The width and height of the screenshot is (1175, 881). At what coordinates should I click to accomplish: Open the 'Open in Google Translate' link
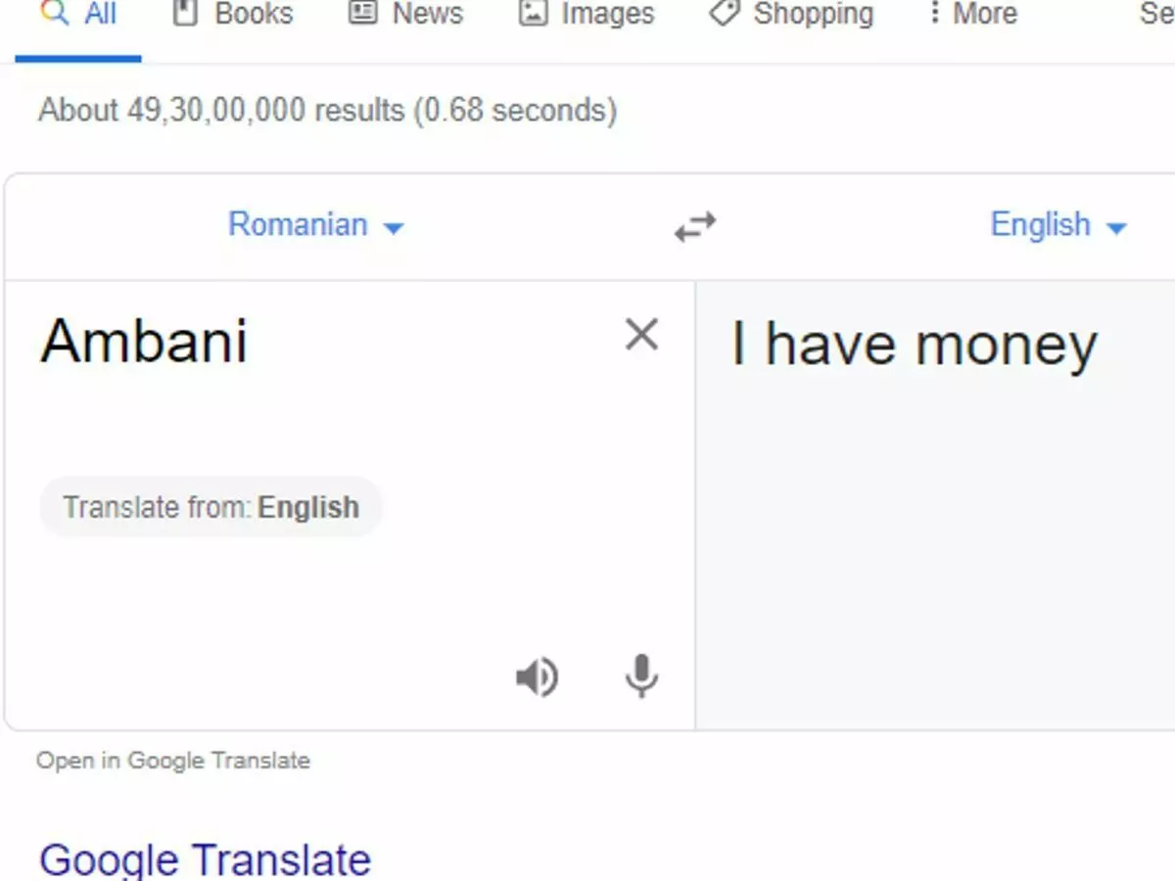click(x=172, y=761)
